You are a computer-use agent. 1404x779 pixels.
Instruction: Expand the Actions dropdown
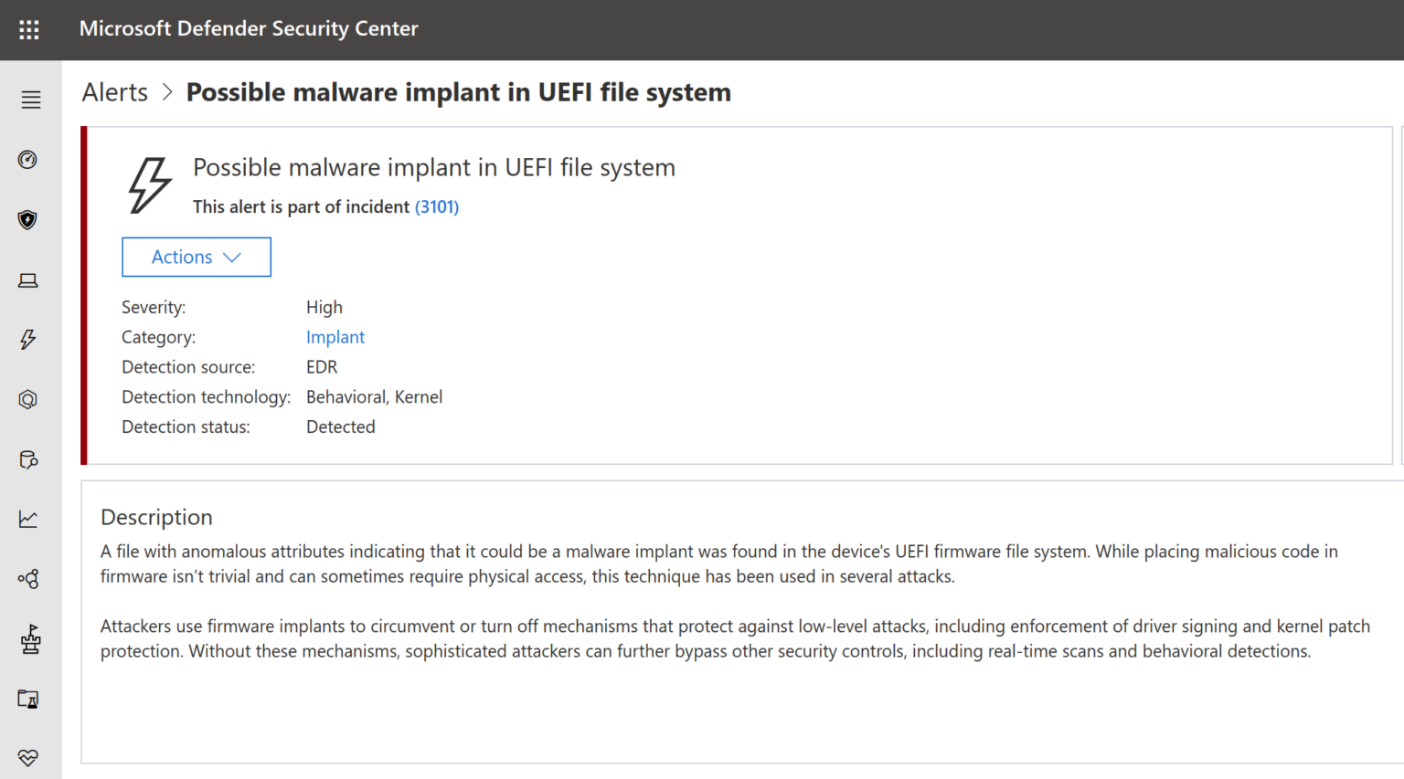(196, 257)
